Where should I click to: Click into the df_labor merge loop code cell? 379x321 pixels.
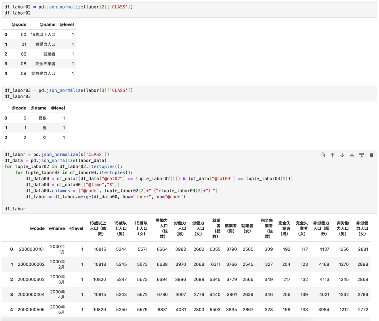coord(189,182)
